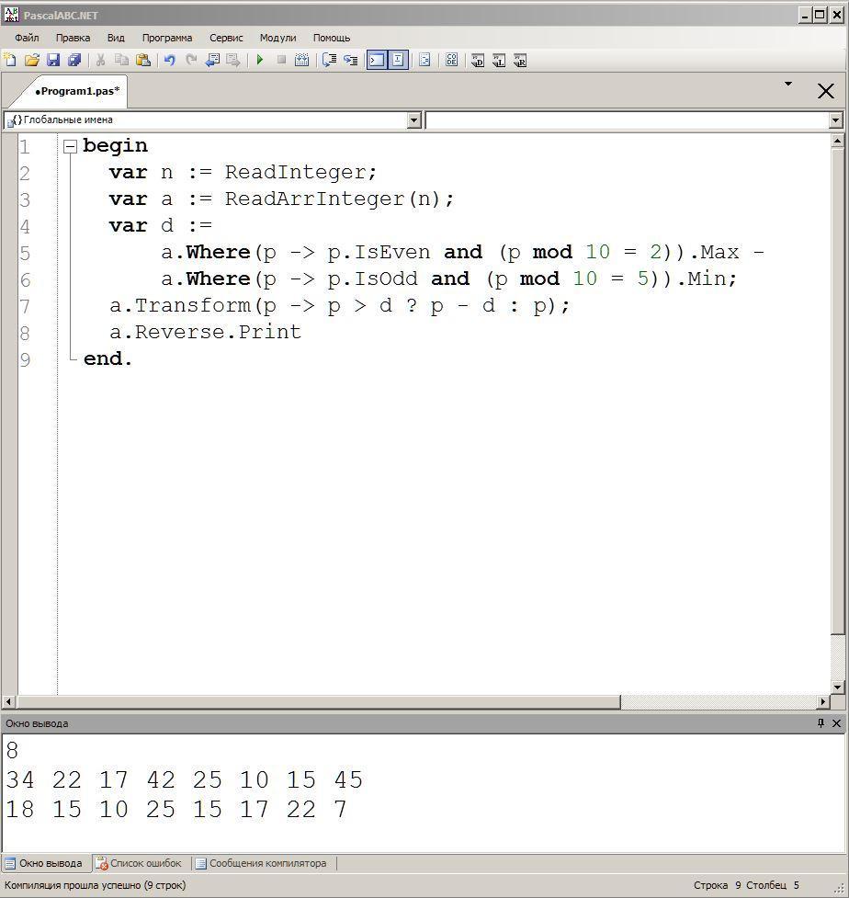Redo the edit with the redo arrow
The width and height of the screenshot is (849, 898).
pos(190,60)
